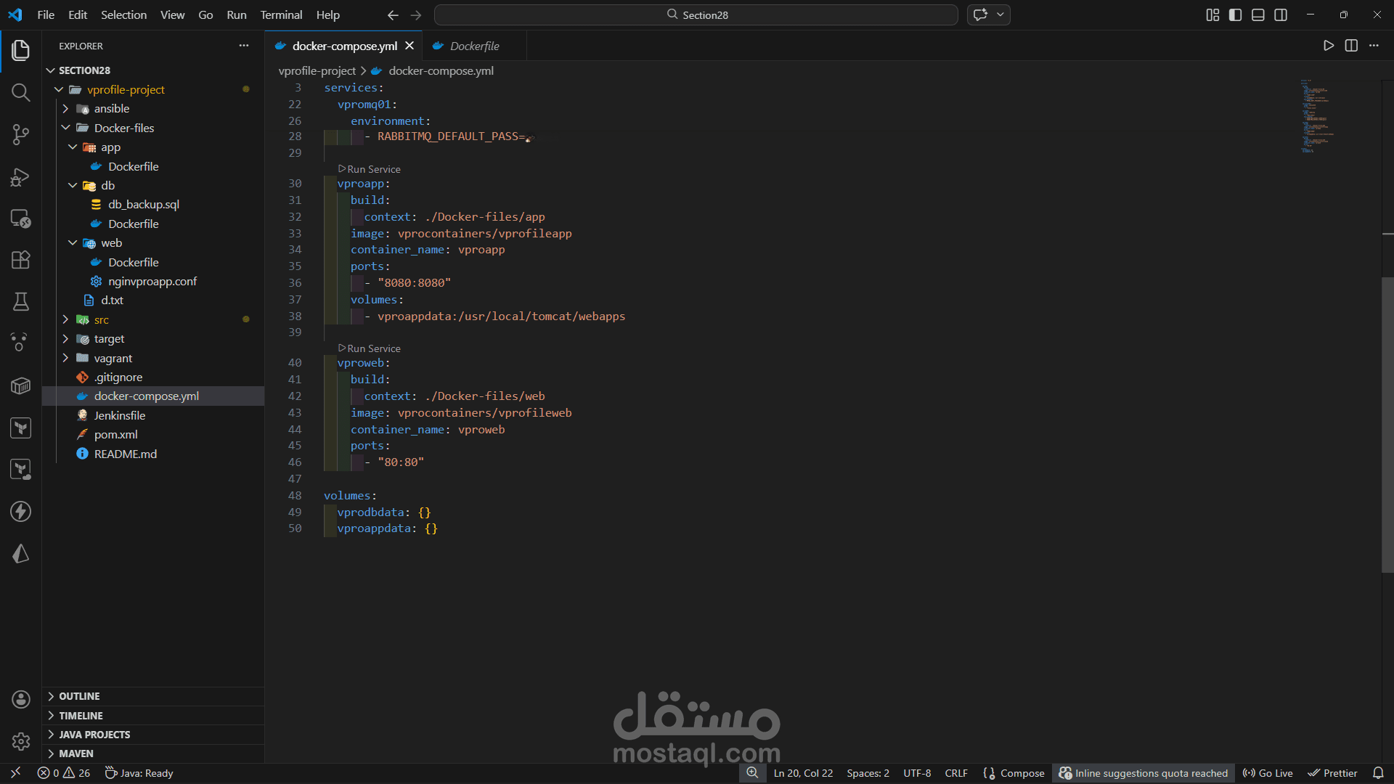Split the editor to the right
This screenshot has height=784, width=1394.
click(x=1350, y=46)
